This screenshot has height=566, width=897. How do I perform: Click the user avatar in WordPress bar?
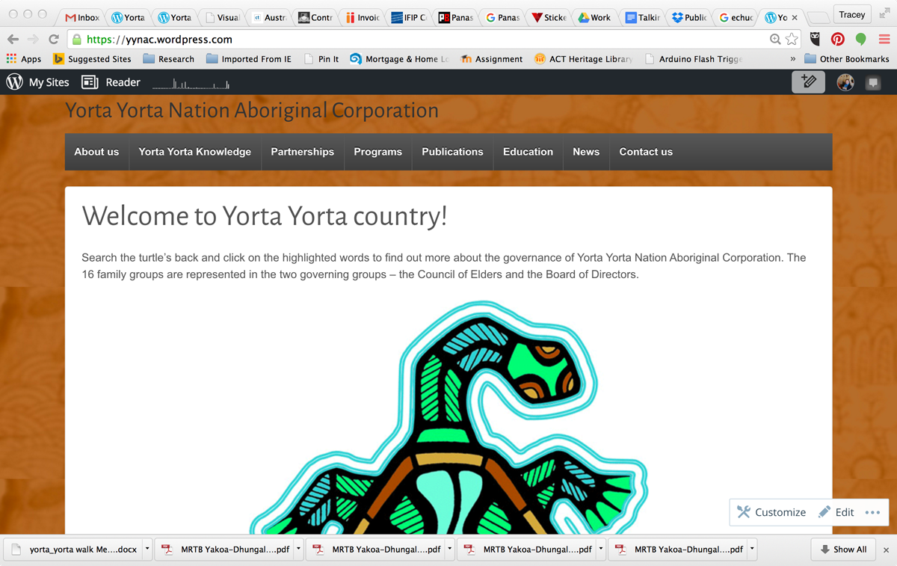pos(845,82)
